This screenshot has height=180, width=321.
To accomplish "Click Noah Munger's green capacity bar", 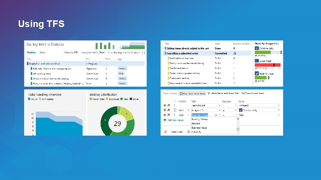I will tap(261, 78).
